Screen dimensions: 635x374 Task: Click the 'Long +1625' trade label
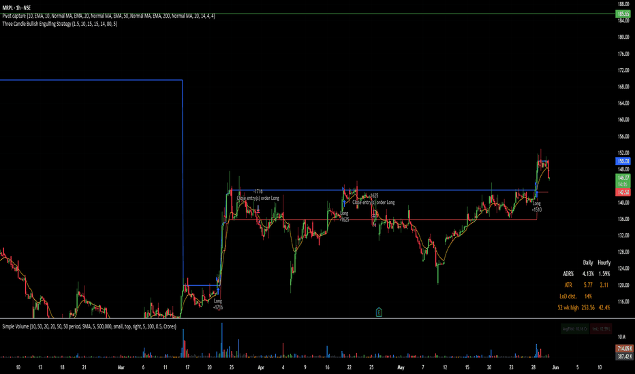(x=344, y=216)
